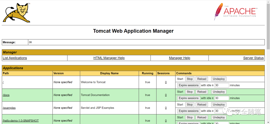Click the "Message:" label
The image size is (270, 124).
point(9,42)
